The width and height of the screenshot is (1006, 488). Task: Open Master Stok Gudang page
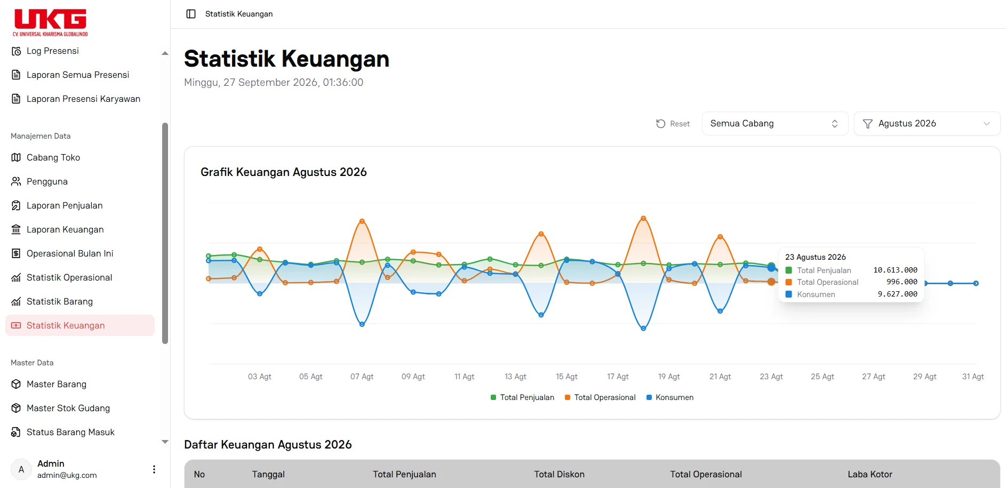80,409
